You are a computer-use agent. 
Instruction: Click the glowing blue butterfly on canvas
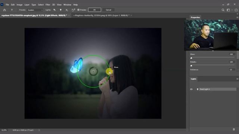[x=77, y=65]
